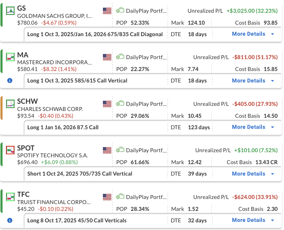Open More Details for Spotify position
284x230 pixels.
pos(253,173)
